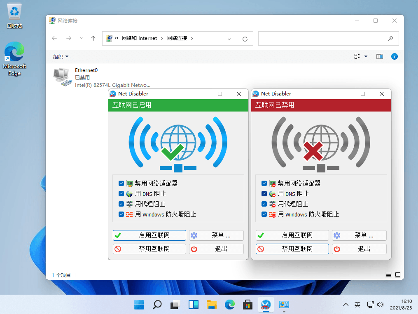Refresh the 网络连接 folder

point(245,39)
